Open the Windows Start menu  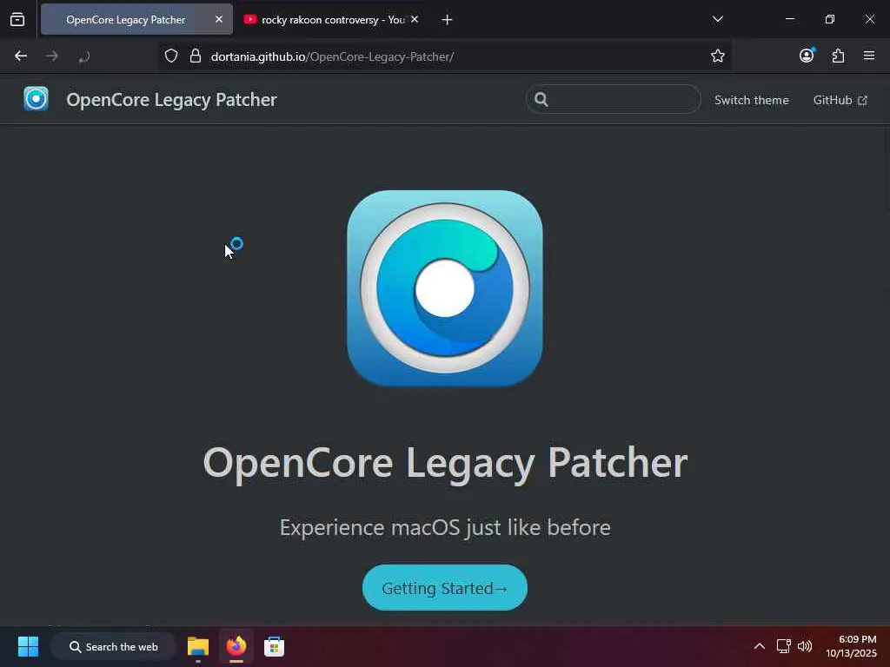click(28, 646)
